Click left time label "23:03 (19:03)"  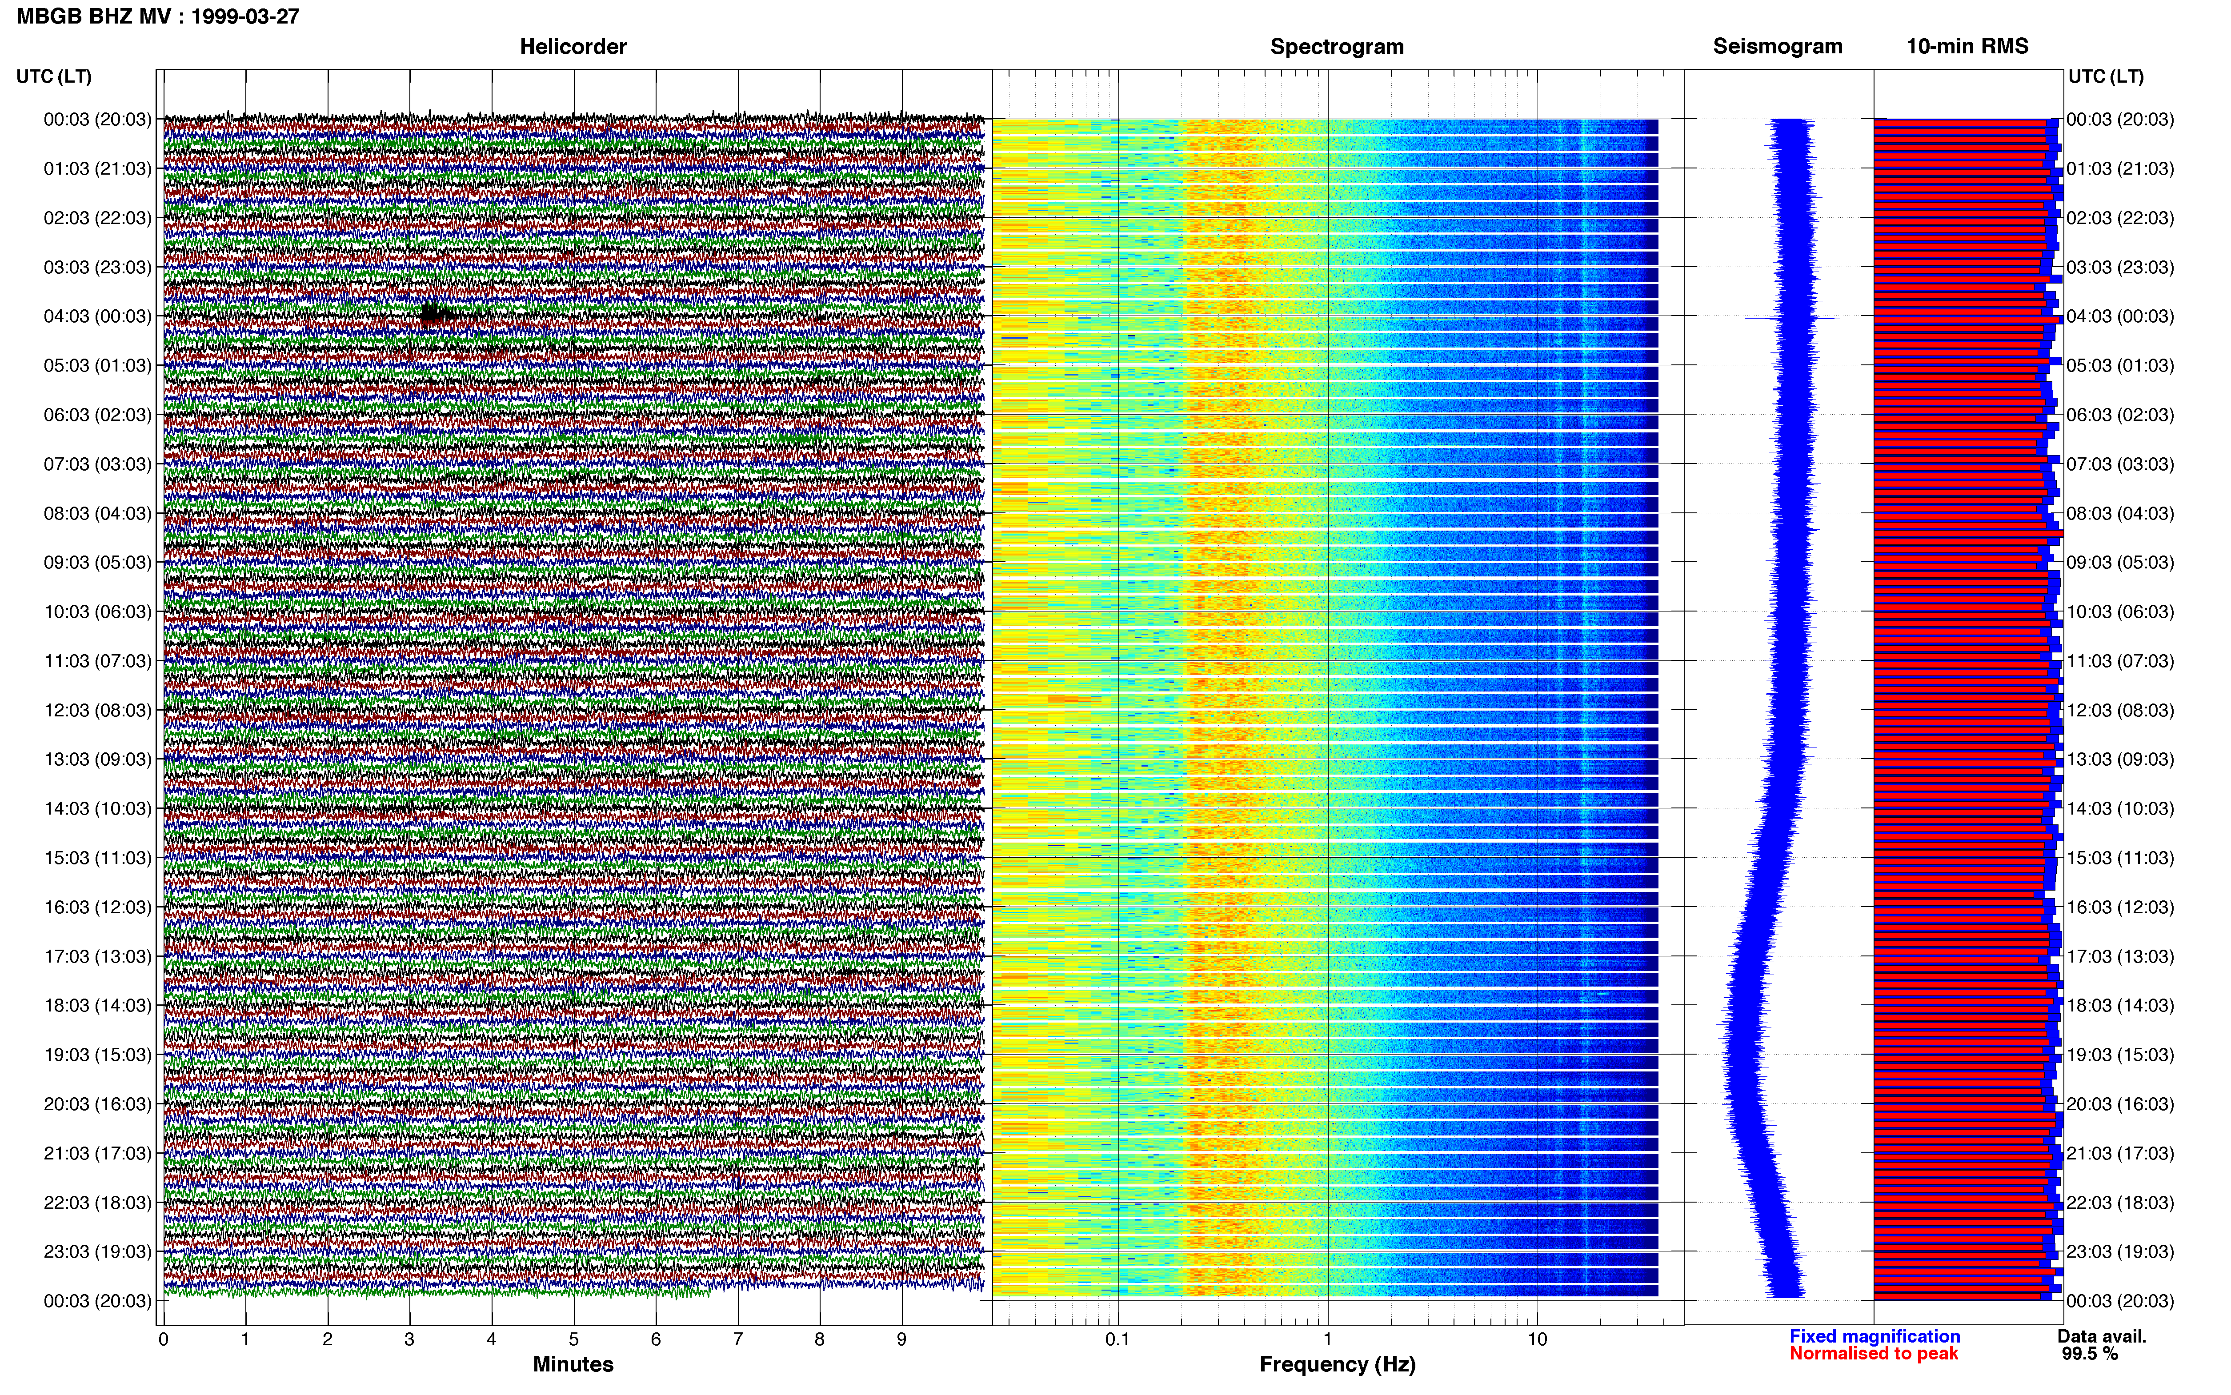pos(98,1252)
